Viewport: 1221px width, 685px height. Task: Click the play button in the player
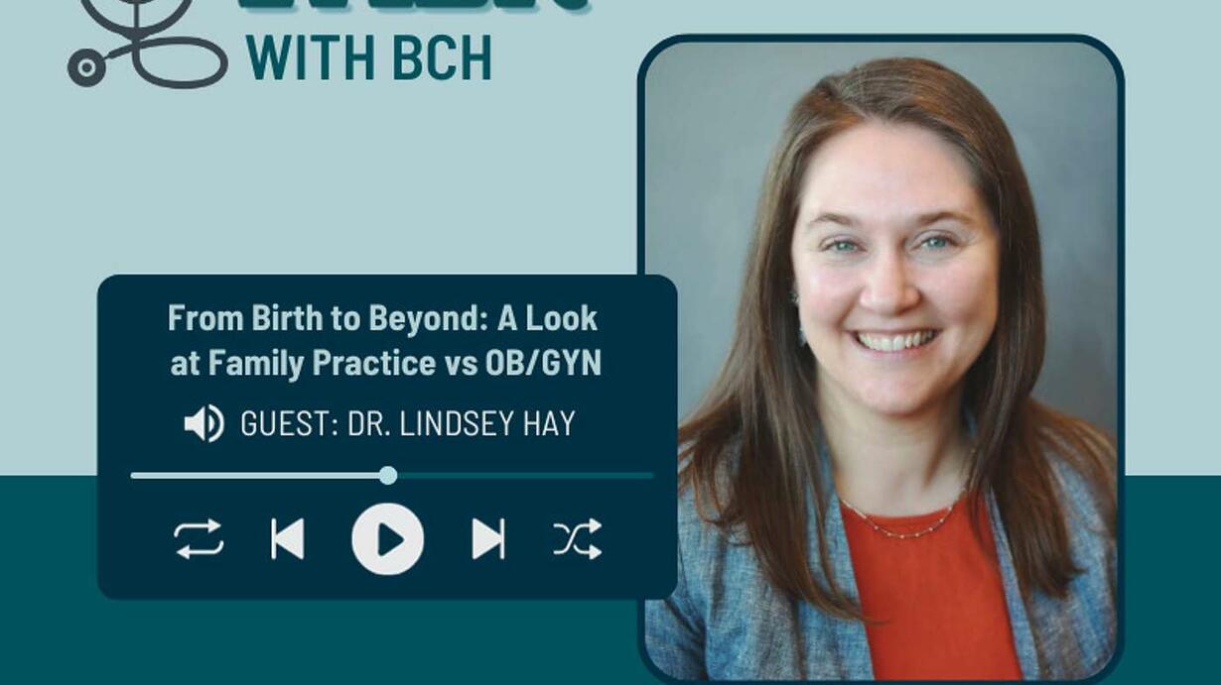pyautogui.click(x=388, y=539)
